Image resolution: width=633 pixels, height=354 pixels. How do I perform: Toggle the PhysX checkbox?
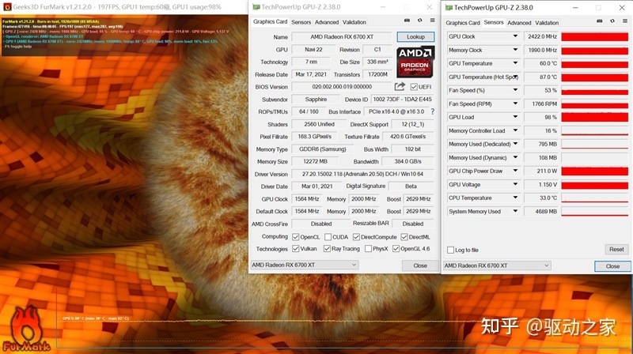coord(368,249)
